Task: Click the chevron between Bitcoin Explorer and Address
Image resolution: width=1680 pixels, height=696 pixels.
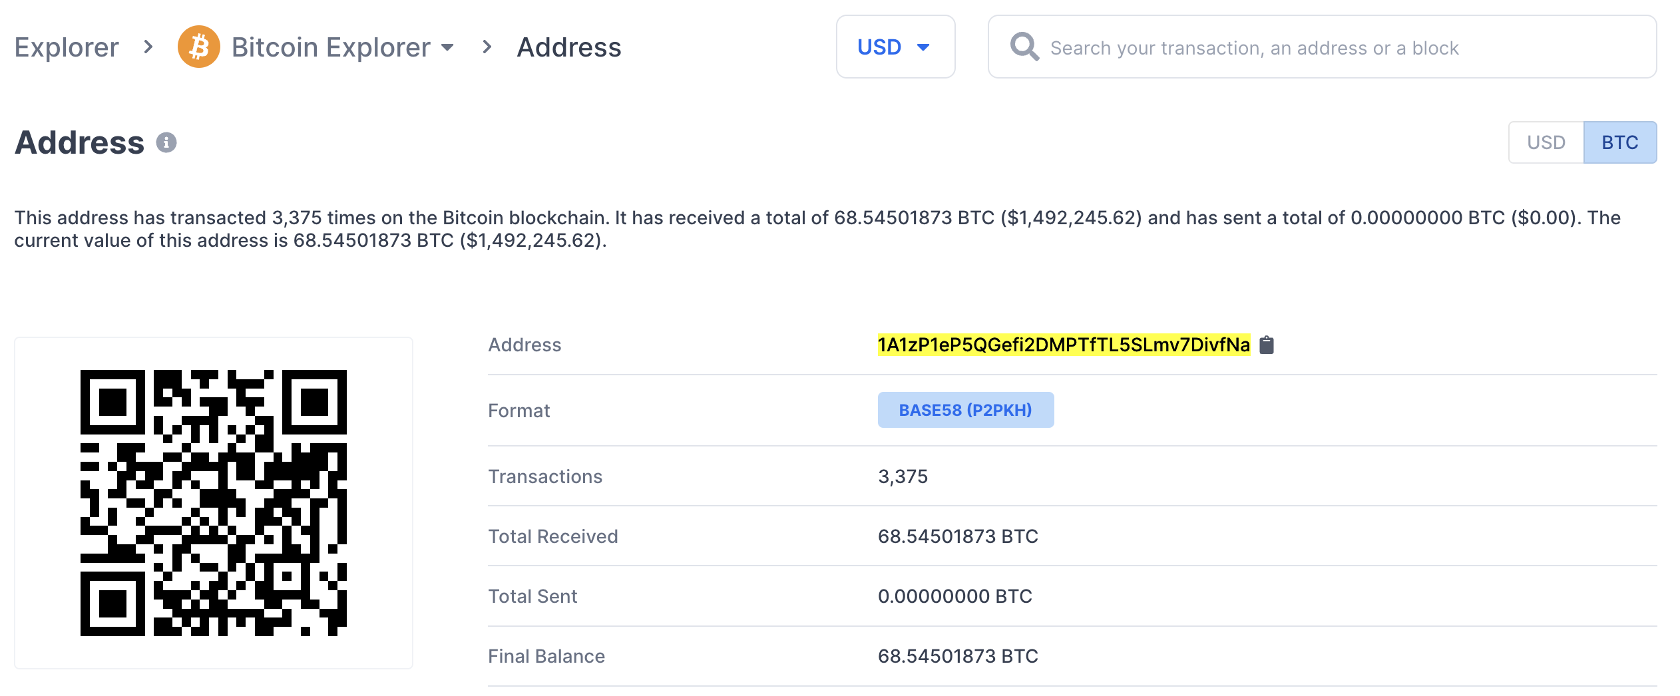Action: click(488, 47)
